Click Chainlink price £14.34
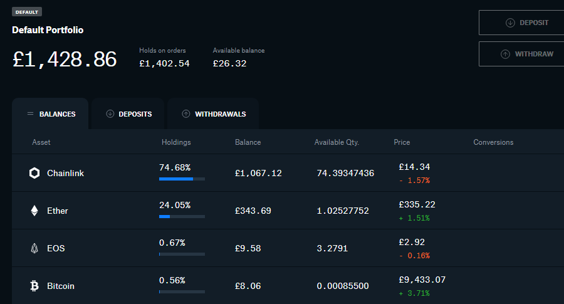The width and height of the screenshot is (564, 304). [414, 167]
